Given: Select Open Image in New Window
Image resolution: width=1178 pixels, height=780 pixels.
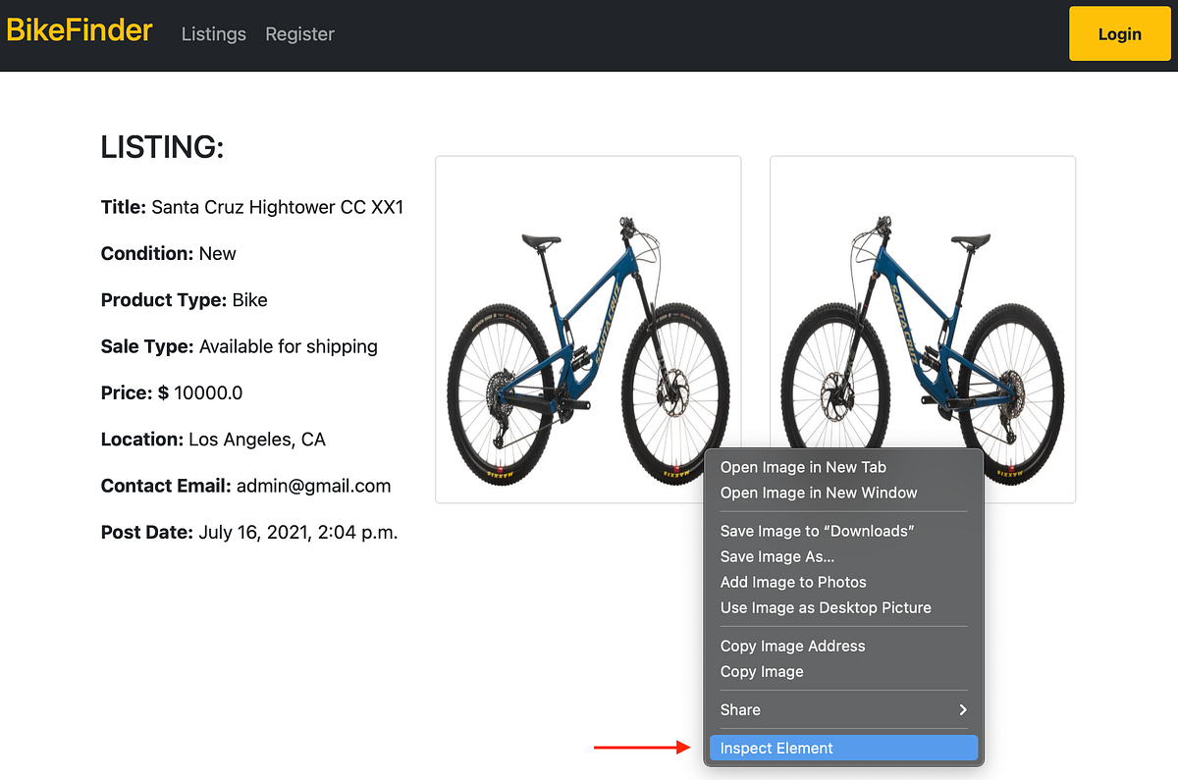Looking at the screenshot, I should coord(819,493).
